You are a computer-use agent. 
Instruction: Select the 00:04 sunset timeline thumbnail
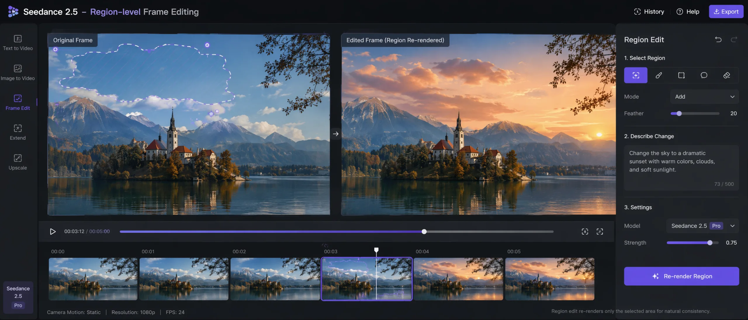(x=458, y=279)
